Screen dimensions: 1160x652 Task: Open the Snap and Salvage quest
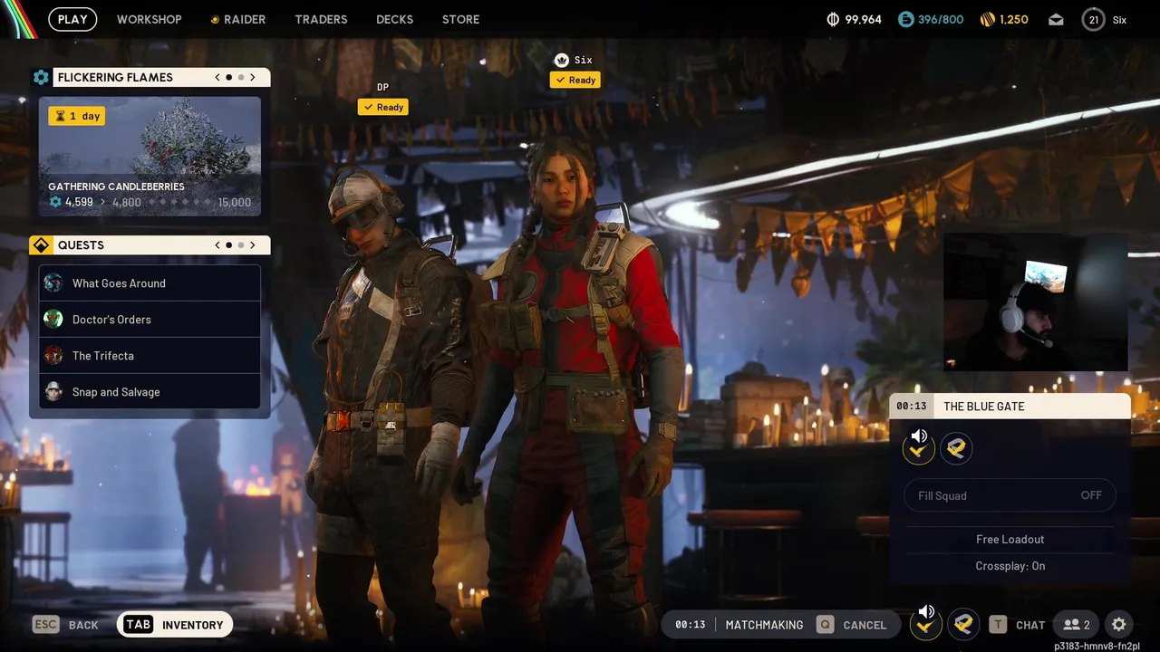150,392
